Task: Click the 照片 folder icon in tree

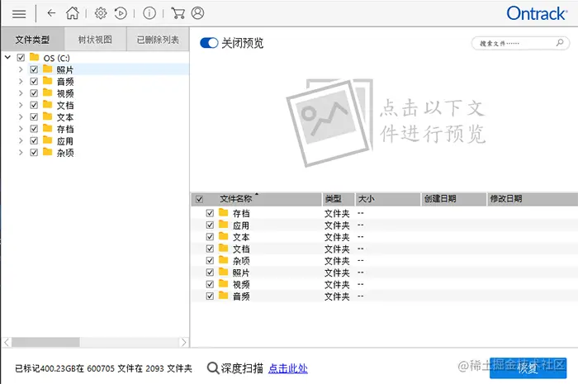Action: click(48, 69)
